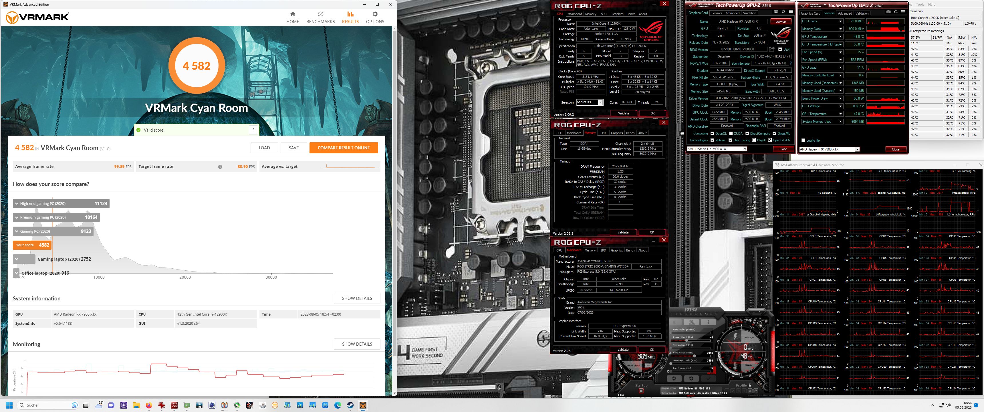Click COMPARE RESULT ONLINE button
Image resolution: width=984 pixels, height=412 pixels.
click(344, 148)
